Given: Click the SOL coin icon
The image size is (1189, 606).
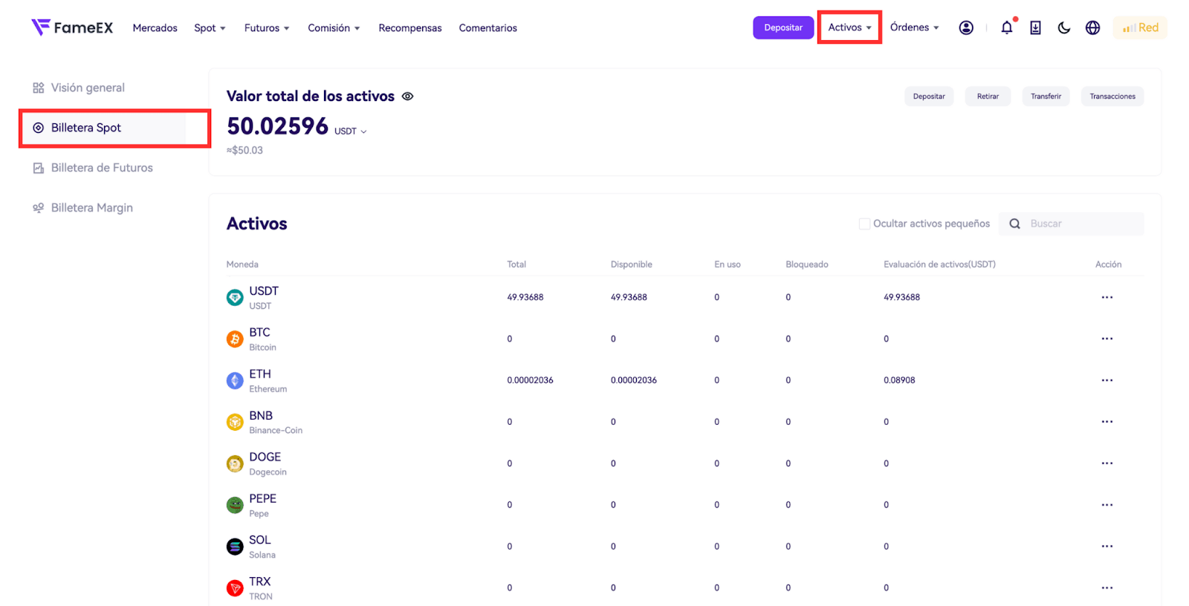Looking at the screenshot, I should coord(235,547).
